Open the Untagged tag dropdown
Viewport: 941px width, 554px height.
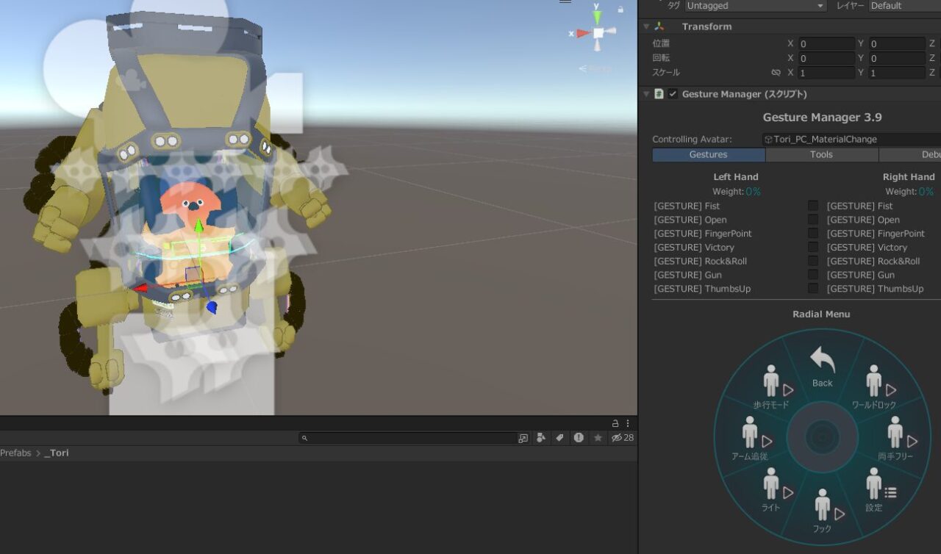(755, 6)
